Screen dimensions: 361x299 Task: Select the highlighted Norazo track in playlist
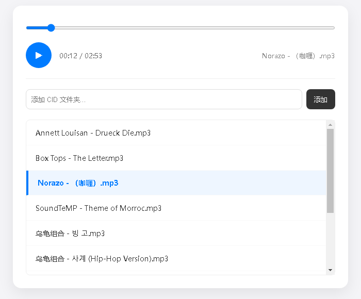click(x=78, y=183)
